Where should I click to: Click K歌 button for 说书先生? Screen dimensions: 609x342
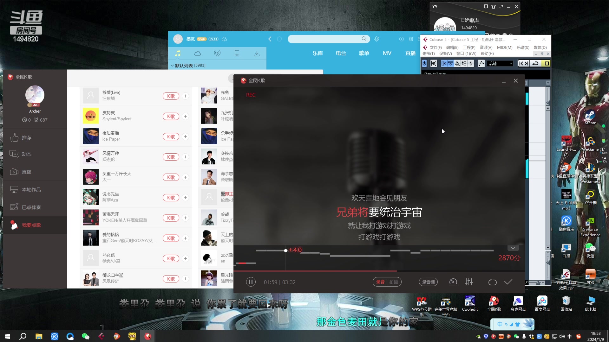tap(171, 198)
